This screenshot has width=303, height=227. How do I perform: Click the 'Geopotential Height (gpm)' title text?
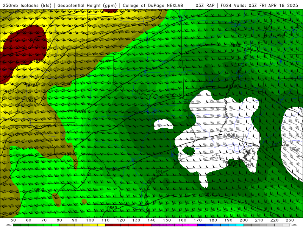coord(87,6)
